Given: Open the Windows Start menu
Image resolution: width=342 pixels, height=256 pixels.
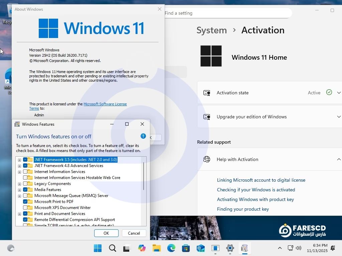Looking at the screenshot, I should (98, 248).
